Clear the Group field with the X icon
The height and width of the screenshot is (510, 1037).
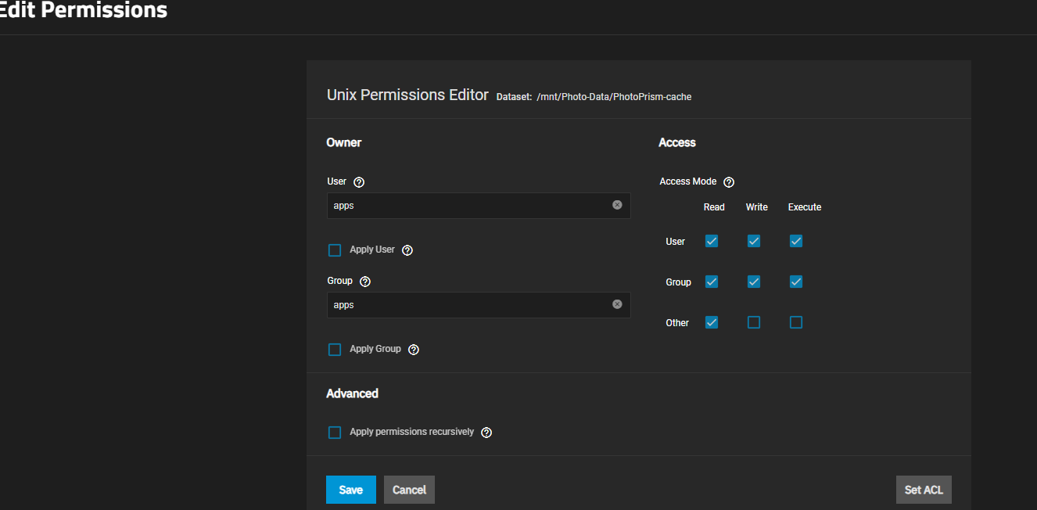[x=617, y=304]
